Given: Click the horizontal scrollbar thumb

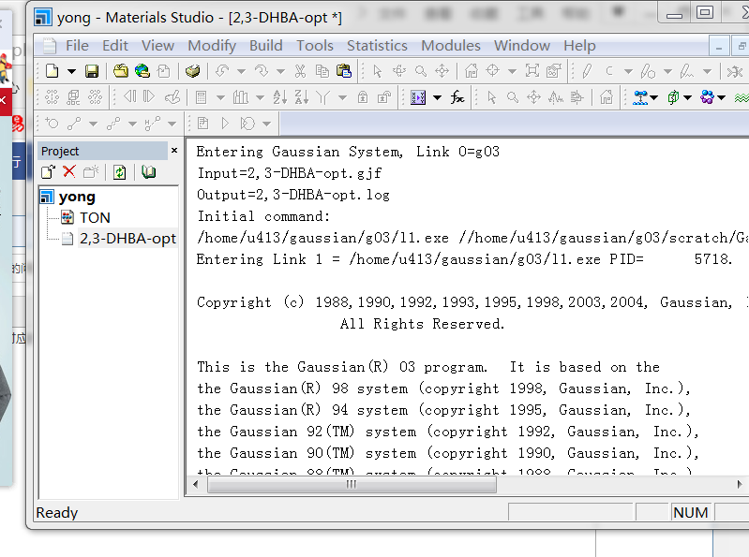Looking at the screenshot, I should 352,485.
